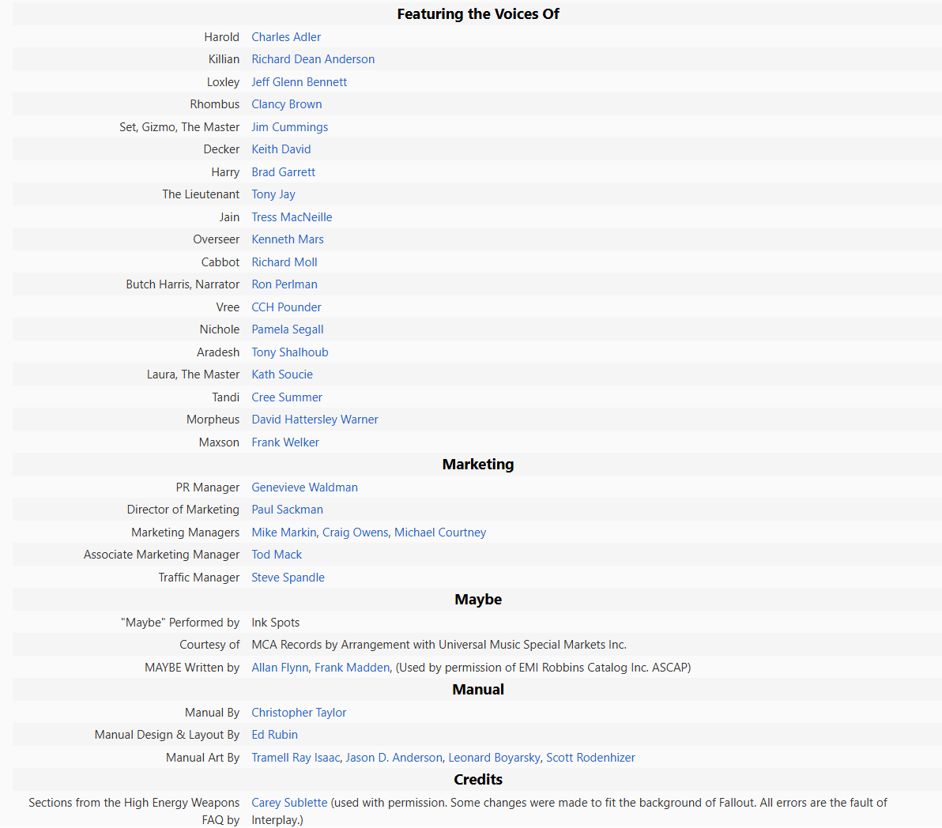
Task: Click the Credits section heading
Action: point(478,780)
